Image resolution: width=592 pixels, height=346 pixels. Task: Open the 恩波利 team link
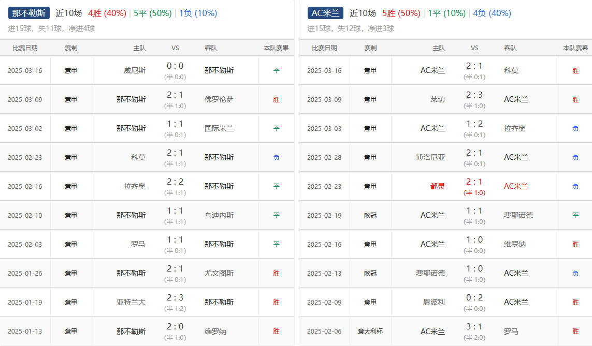[x=434, y=302]
